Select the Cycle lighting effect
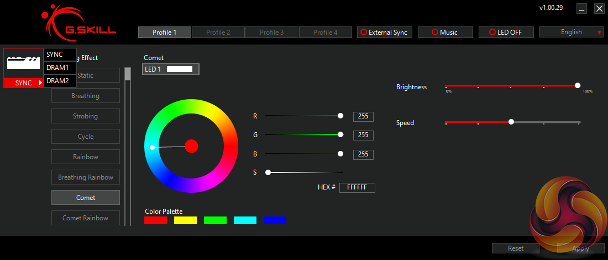This screenshot has height=260, width=608. (x=86, y=137)
